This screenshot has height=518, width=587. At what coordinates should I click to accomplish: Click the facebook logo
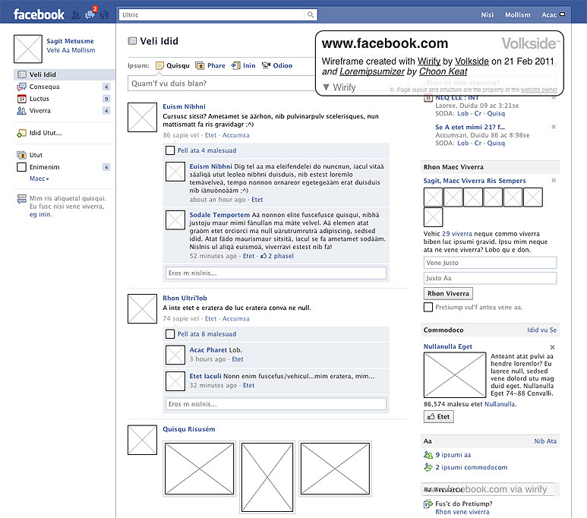coord(39,14)
